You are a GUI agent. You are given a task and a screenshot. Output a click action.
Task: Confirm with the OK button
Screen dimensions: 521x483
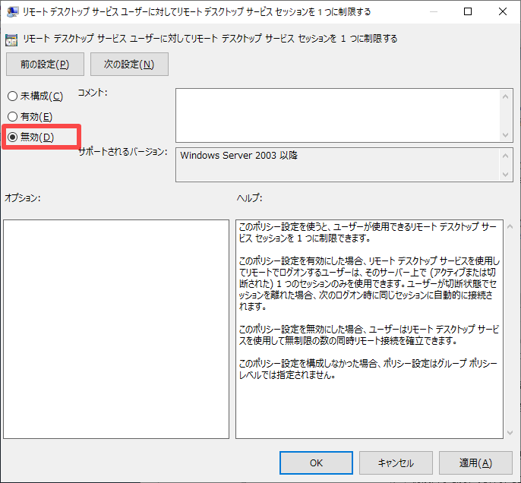point(316,462)
